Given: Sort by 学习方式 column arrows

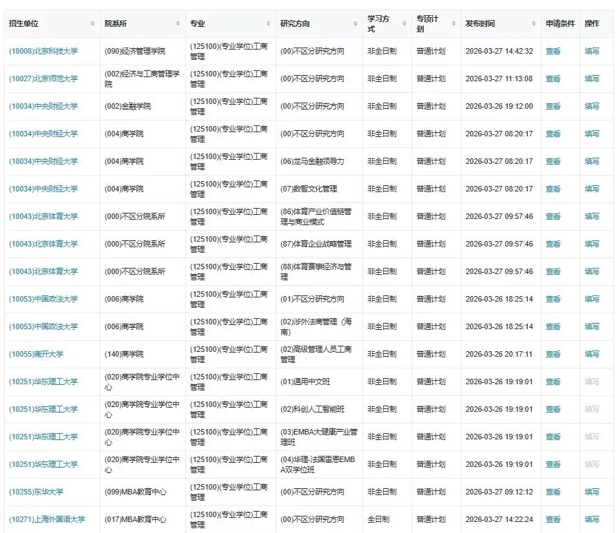Looking at the screenshot, I should [x=404, y=23].
